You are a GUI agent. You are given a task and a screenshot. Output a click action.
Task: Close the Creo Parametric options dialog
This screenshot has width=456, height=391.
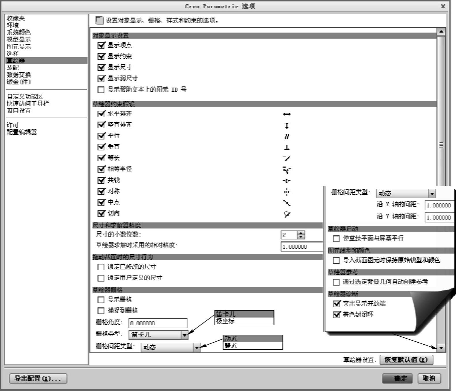pyautogui.click(x=443, y=6)
